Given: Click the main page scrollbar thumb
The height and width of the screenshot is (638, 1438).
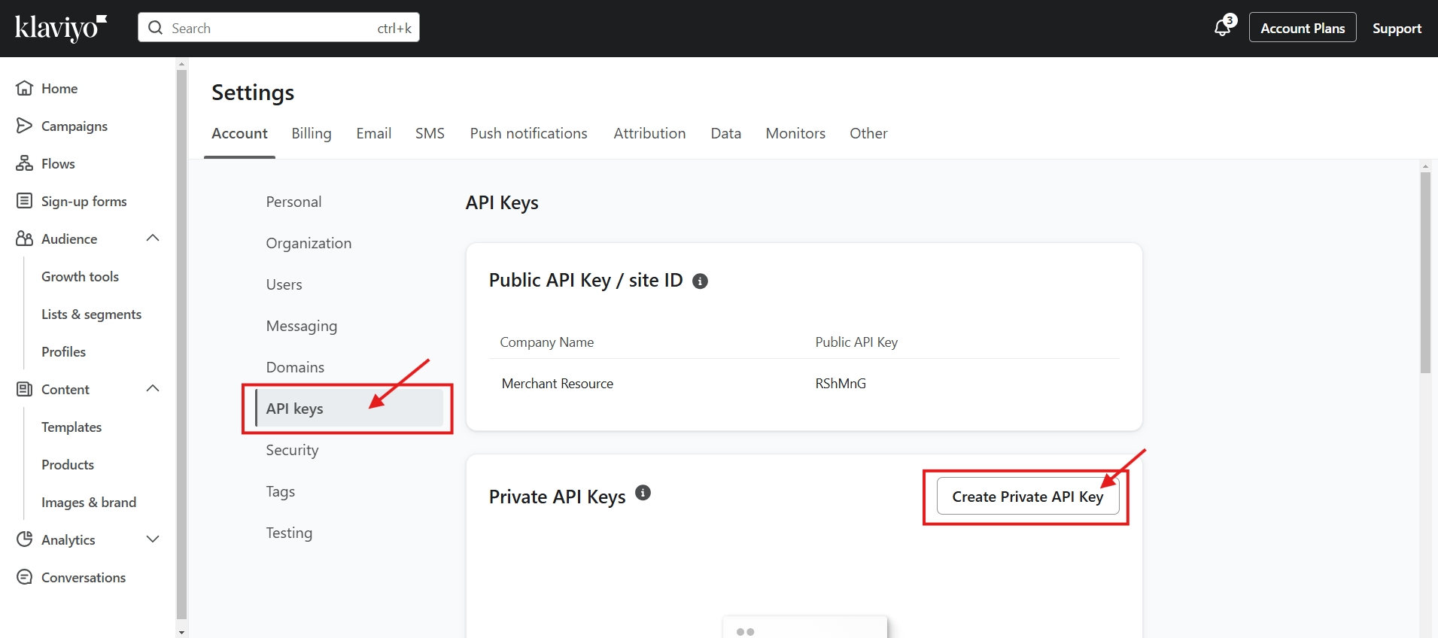Looking at the screenshot, I should pos(1425,272).
